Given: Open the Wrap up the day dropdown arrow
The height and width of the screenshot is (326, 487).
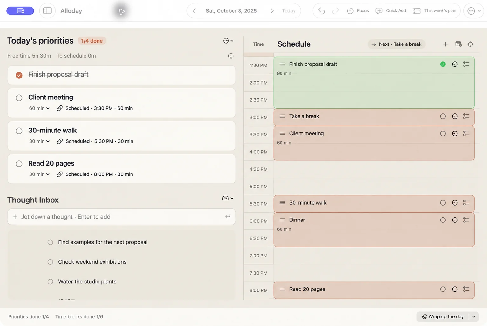Looking at the screenshot, I should tap(474, 317).
